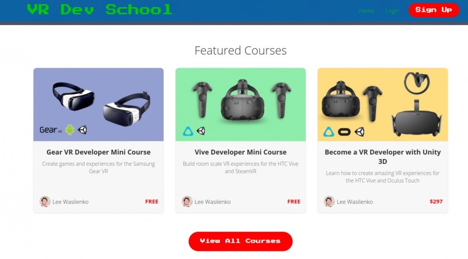Click the View All Courses button
Viewport: 468px width, 259px height.
click(241, 241)
